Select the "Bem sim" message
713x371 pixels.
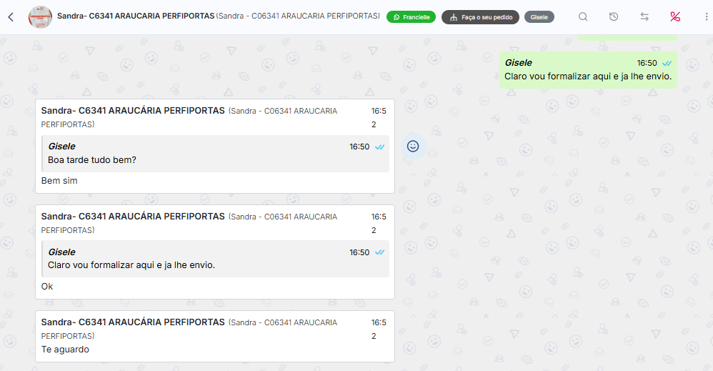pyautogui.click(x=59, y=181)
